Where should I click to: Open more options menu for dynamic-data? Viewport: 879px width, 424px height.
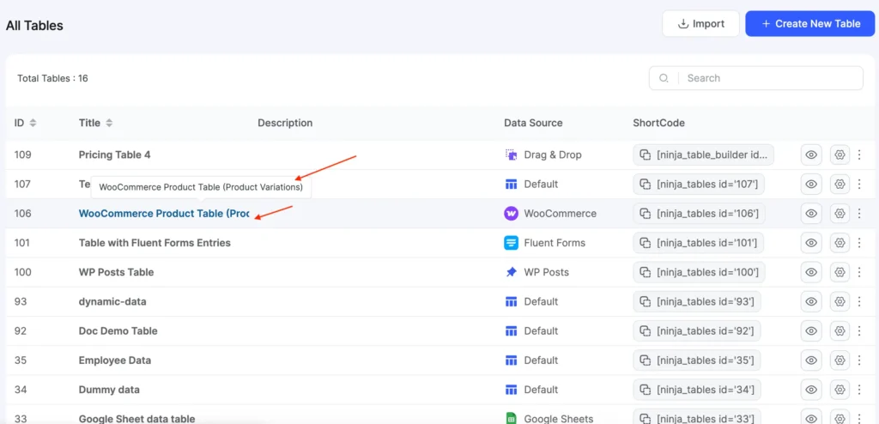coord(858,301)
